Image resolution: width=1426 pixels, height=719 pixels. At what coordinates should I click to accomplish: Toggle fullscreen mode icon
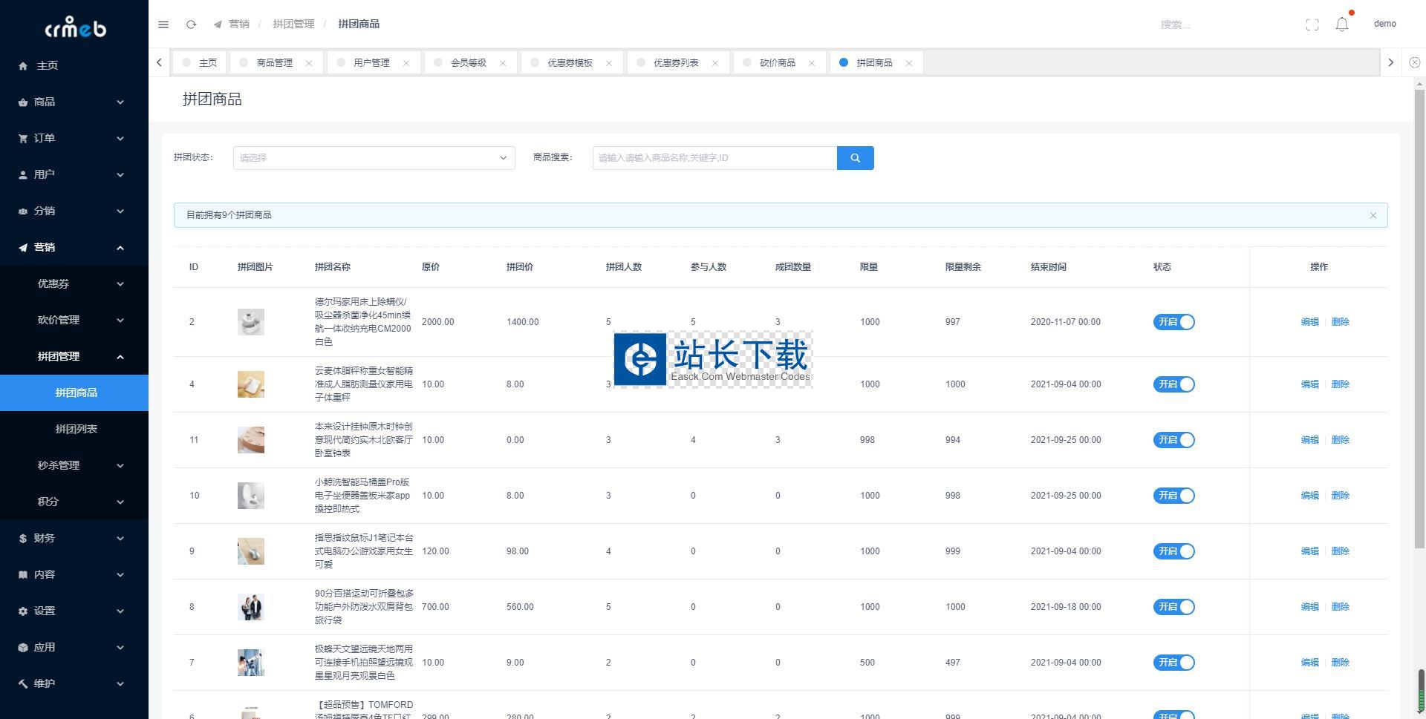(x=1312, y=24)
